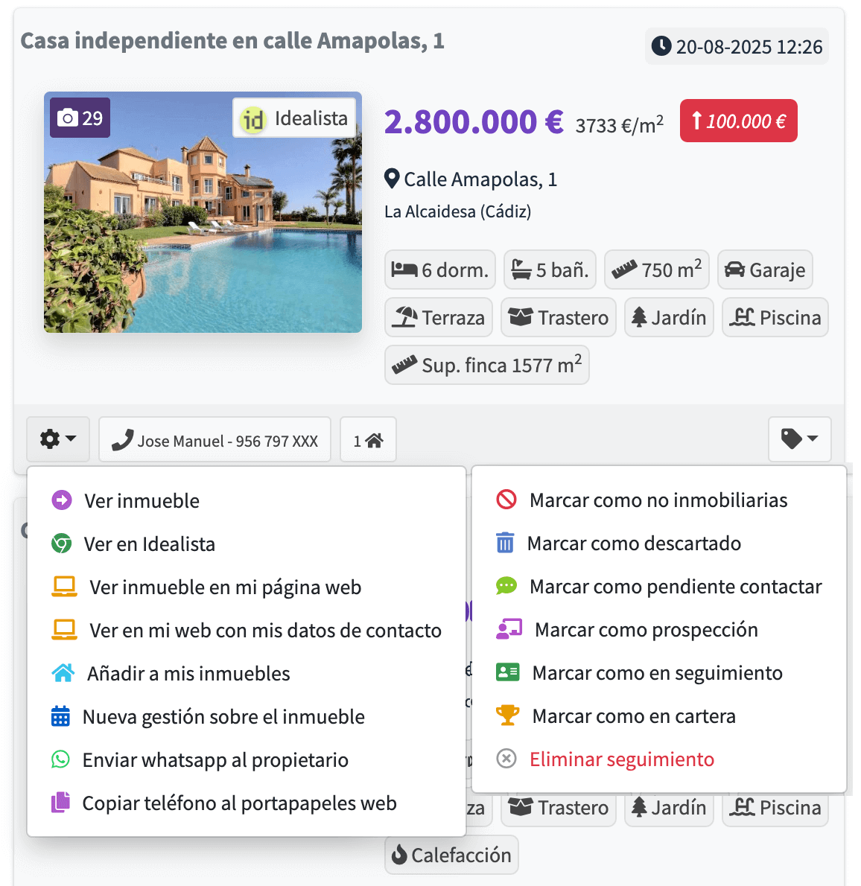Click the calendar icon for Nueva gestión
The width and height of the screenshot is (861, 886).
pos(60,716)
